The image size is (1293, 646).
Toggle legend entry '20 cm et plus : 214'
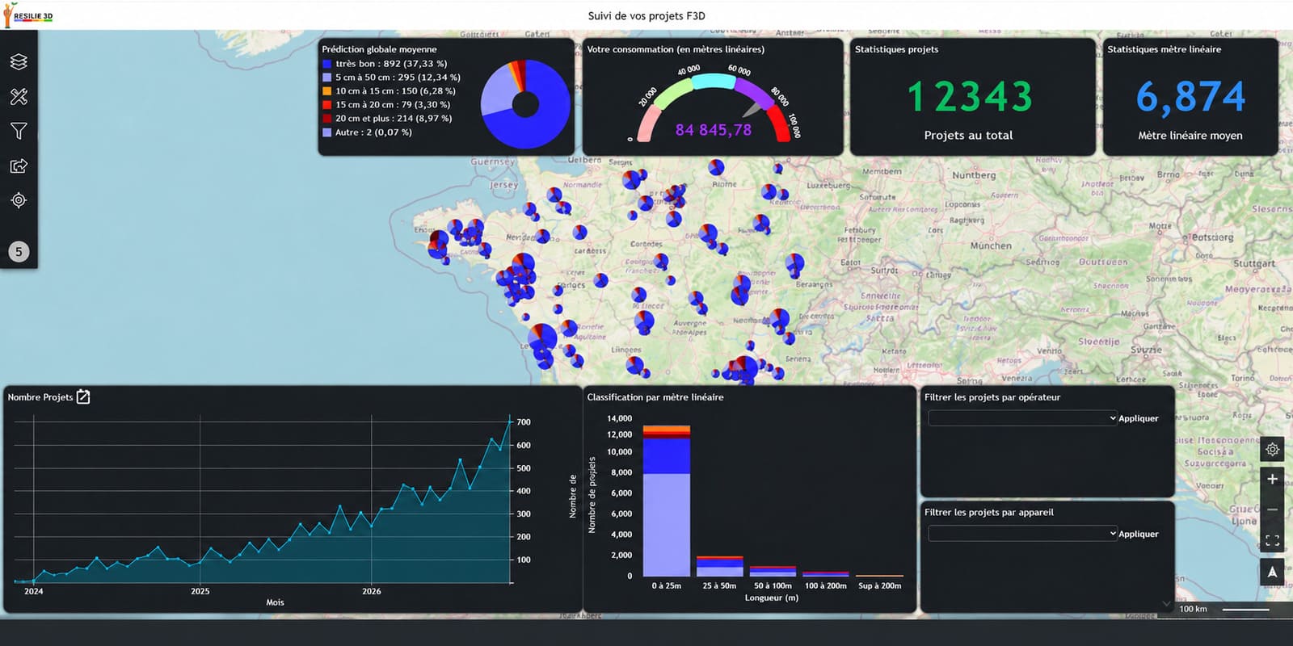[x=387, y=119]
